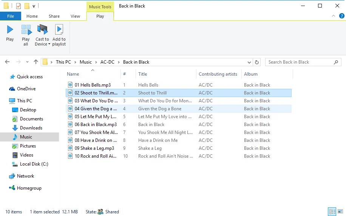Open Network in navigation pane
Viewport: 346px width, 216px height.
tap(26, 176)
